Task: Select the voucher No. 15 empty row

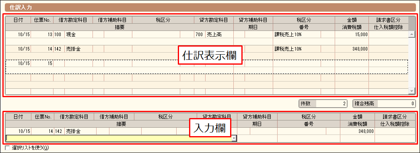Action: coord(206,67)
